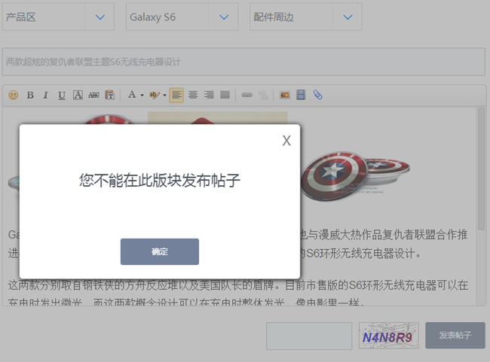Attach a file with the paperclip icon
This screenshot has width=490, height=362.
pyautogui.click(x=317, y=95)
